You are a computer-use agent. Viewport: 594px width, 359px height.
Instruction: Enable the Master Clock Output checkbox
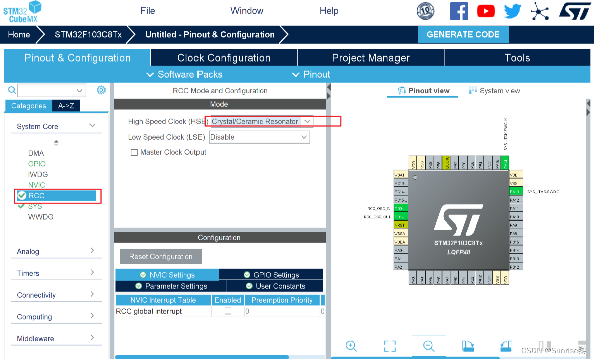[134, 152]
